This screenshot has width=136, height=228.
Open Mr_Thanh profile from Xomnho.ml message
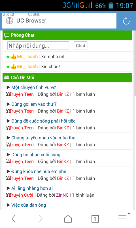tap(27, 56)
